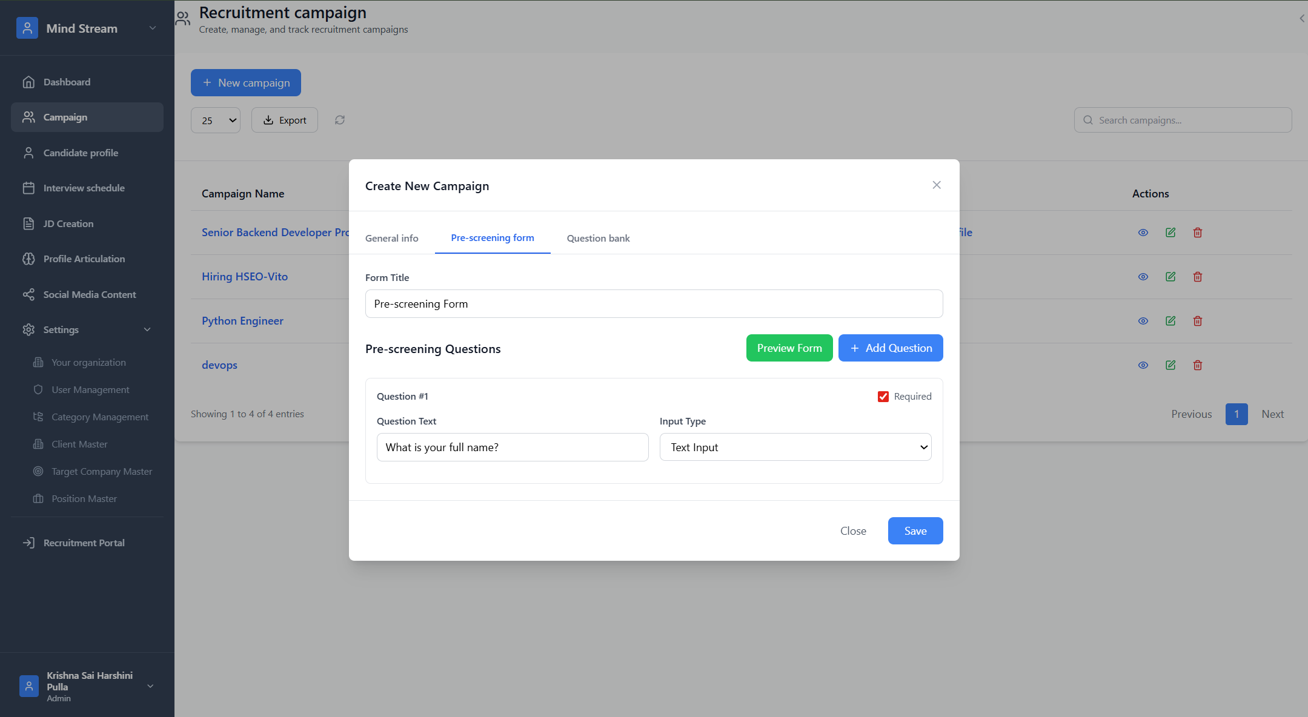Click edit icon for Python Engineer campaign
This screenshot has width=1308, height=717.
point(1170,321)
